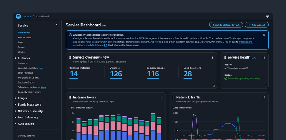Click the Service breadcrumb link
Viewport: 286px width, 140px height.
pyautogui.click(x=27, y=16)
